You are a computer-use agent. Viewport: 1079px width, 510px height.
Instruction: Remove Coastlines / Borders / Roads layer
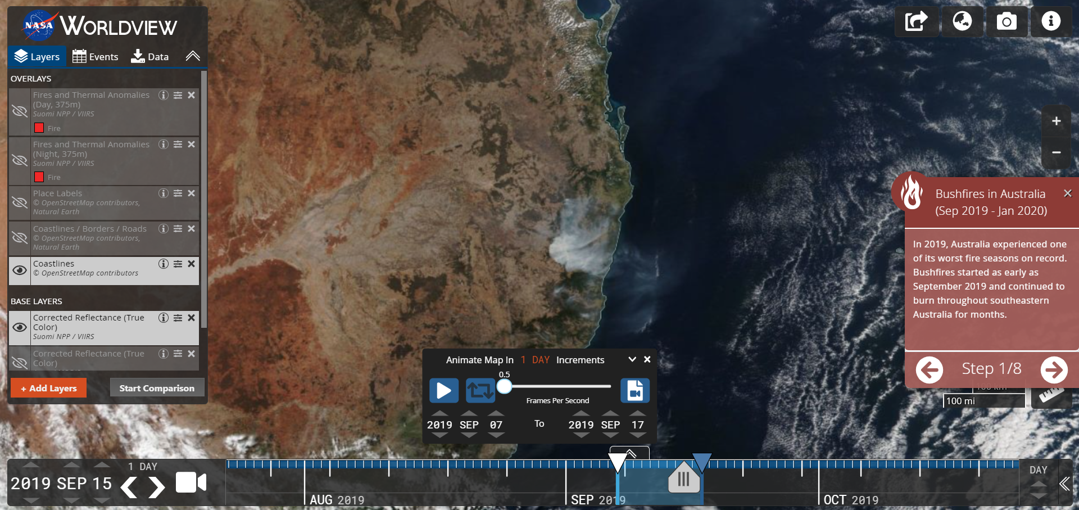click(192, 229)
